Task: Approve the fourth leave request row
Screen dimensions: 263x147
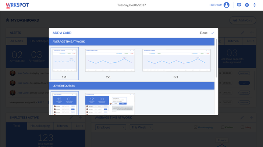Action: tap(244, 102)
